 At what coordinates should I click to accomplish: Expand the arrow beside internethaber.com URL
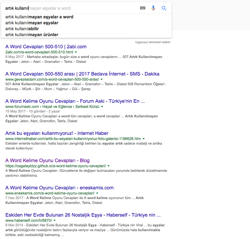[144, 139]
